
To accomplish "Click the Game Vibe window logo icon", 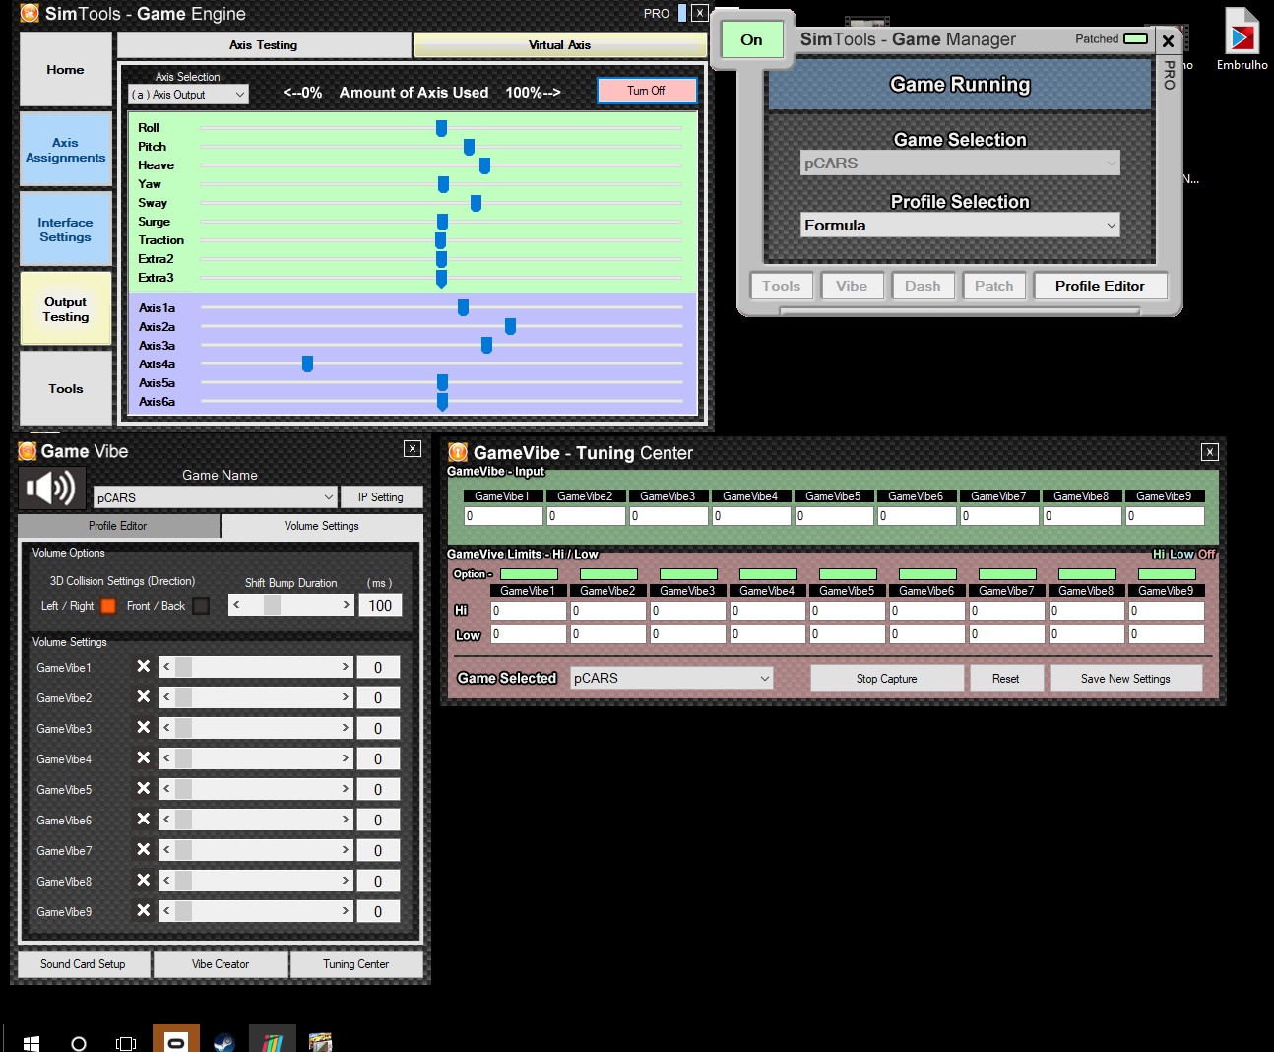I will [x=28, y=451].
